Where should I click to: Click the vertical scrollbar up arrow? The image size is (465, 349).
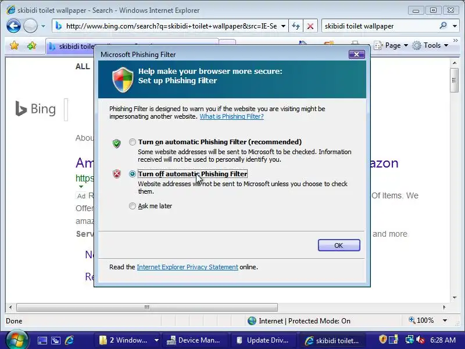pyautogui.click(x=455, y=63)
